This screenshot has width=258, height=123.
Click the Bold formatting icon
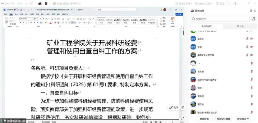point(21,23)
